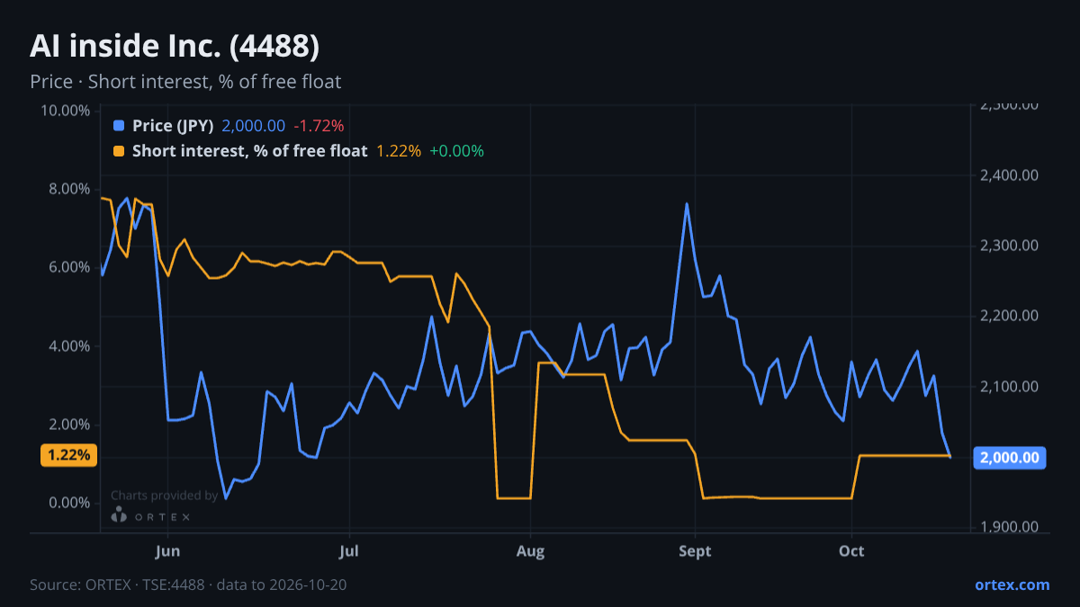Select the Price (JPY) legend label
This screenshot has width=1080, height=607.
[x=173, y=126]
